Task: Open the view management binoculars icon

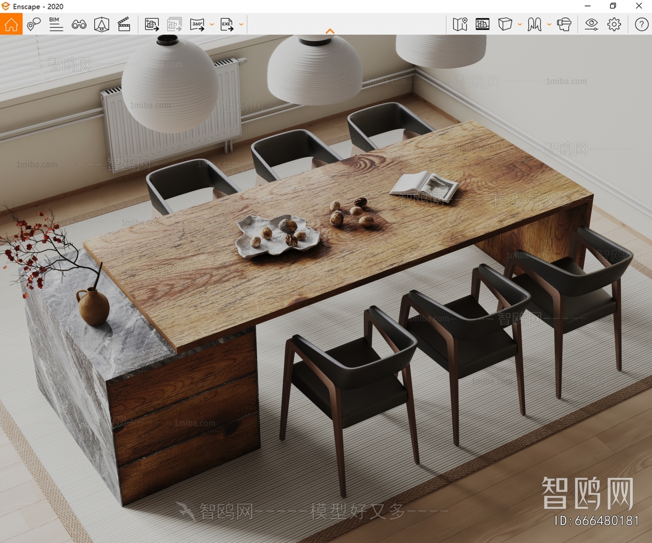Action: click(x=79, y=24)
